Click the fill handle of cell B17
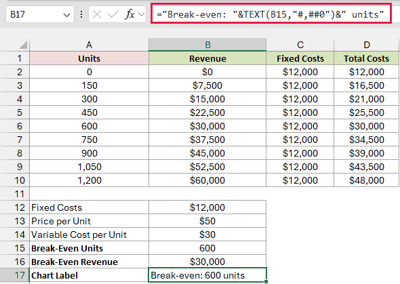The image size is (400, 284). tap(266, 281)
